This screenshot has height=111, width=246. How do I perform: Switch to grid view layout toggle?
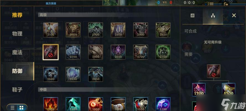click(22, 108)
